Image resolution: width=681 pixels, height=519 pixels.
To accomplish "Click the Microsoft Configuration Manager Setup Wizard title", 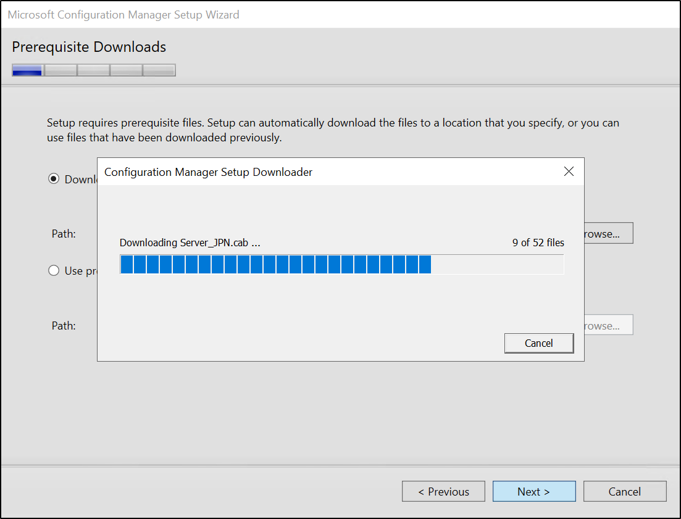I will [123, 15].
